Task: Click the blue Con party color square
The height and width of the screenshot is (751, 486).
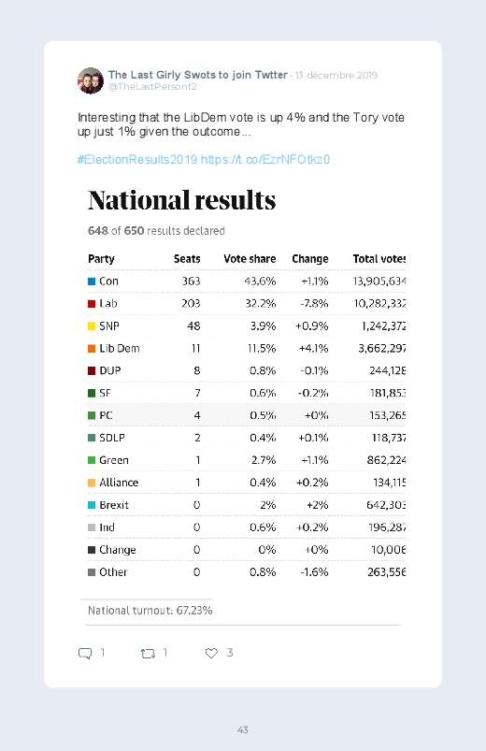Action: click(x=92, y=282)
